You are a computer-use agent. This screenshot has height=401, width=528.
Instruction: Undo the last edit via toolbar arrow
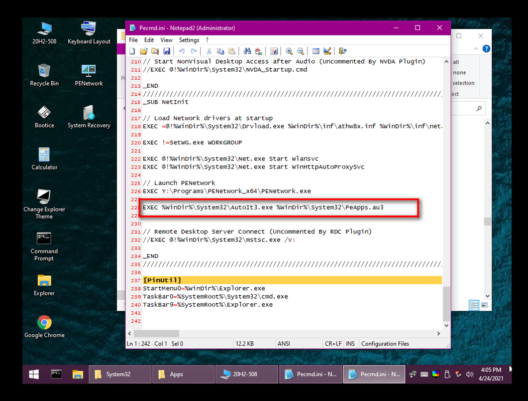coord(182,51)
